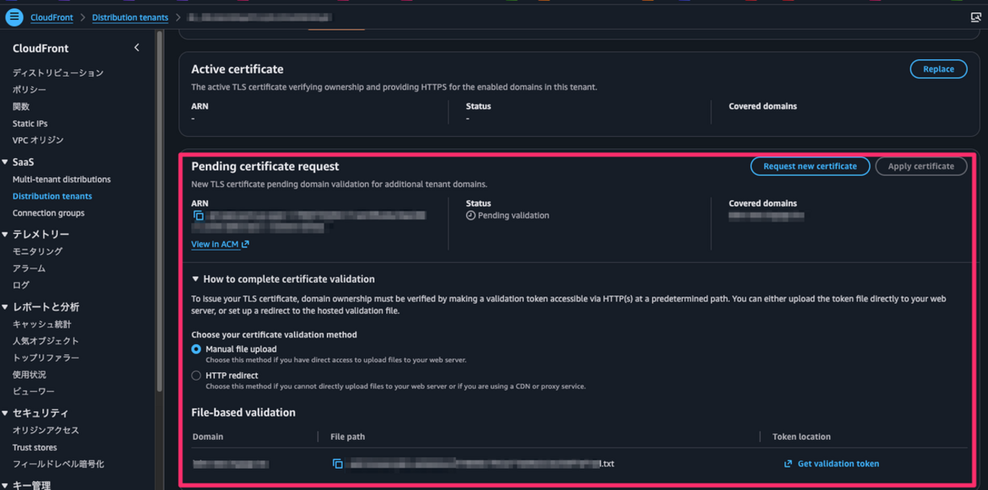988x490 pixels.
Task: Open Static IPs in the sidebar
Action: (30, 123)
